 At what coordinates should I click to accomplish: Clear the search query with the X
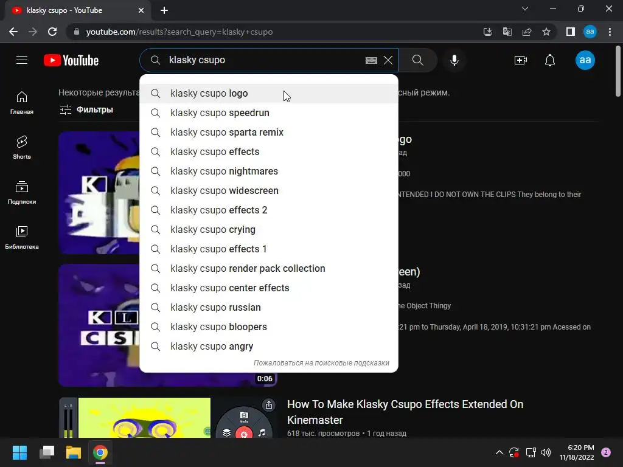coord(388,60)
